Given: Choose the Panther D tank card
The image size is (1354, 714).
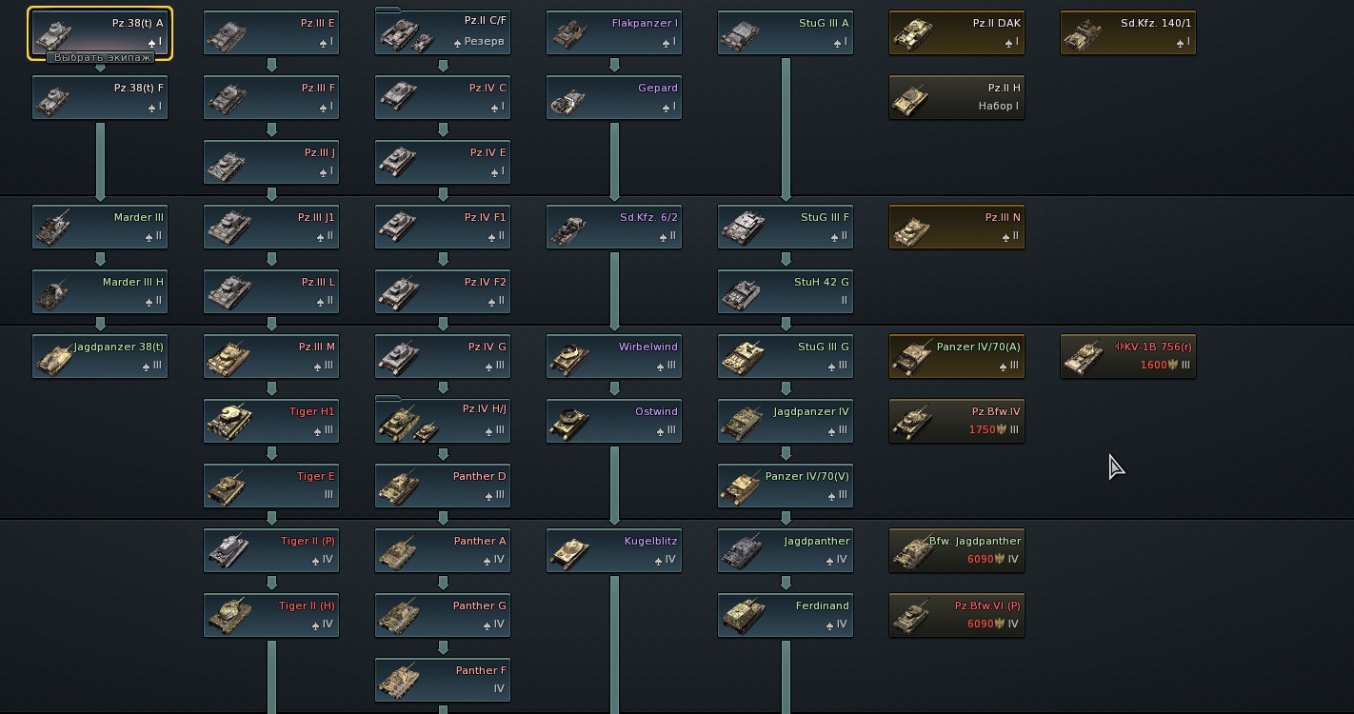Looking at the screenshot, I should (x=443, y=486).
